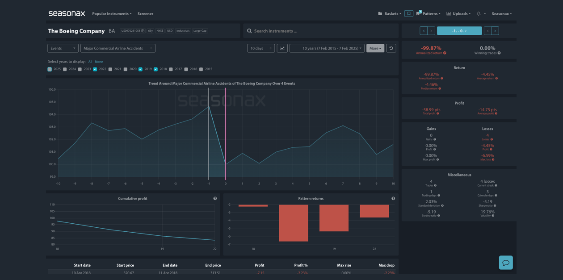Open the notifications bell

(479, 14)
